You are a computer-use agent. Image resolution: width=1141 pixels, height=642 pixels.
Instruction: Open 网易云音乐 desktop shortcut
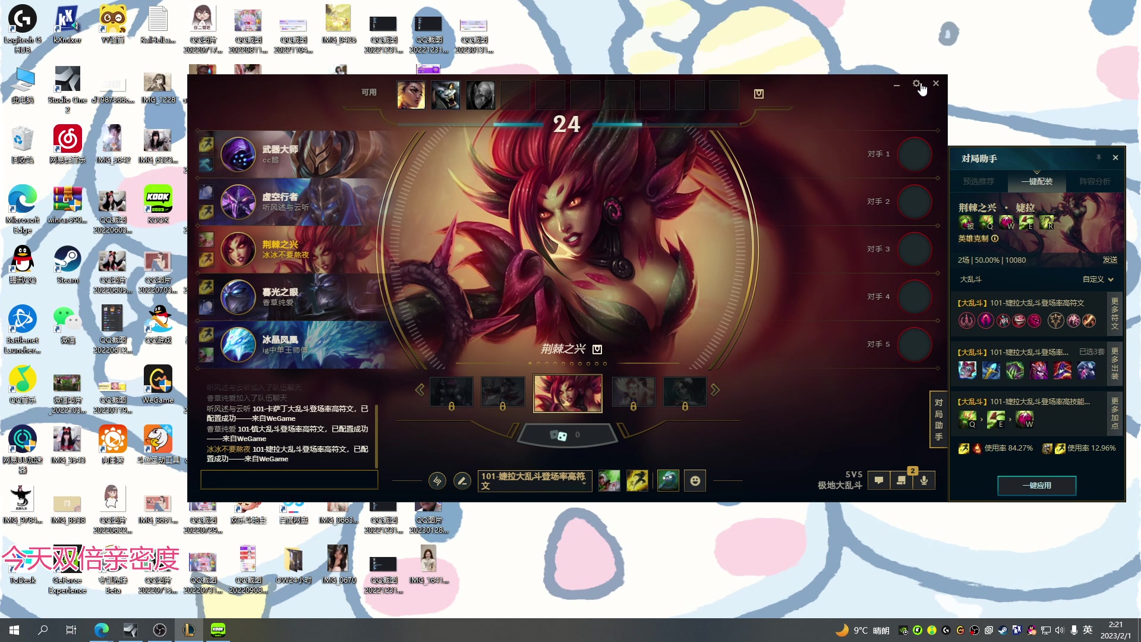pyautogui.click(x=67, y=144)
